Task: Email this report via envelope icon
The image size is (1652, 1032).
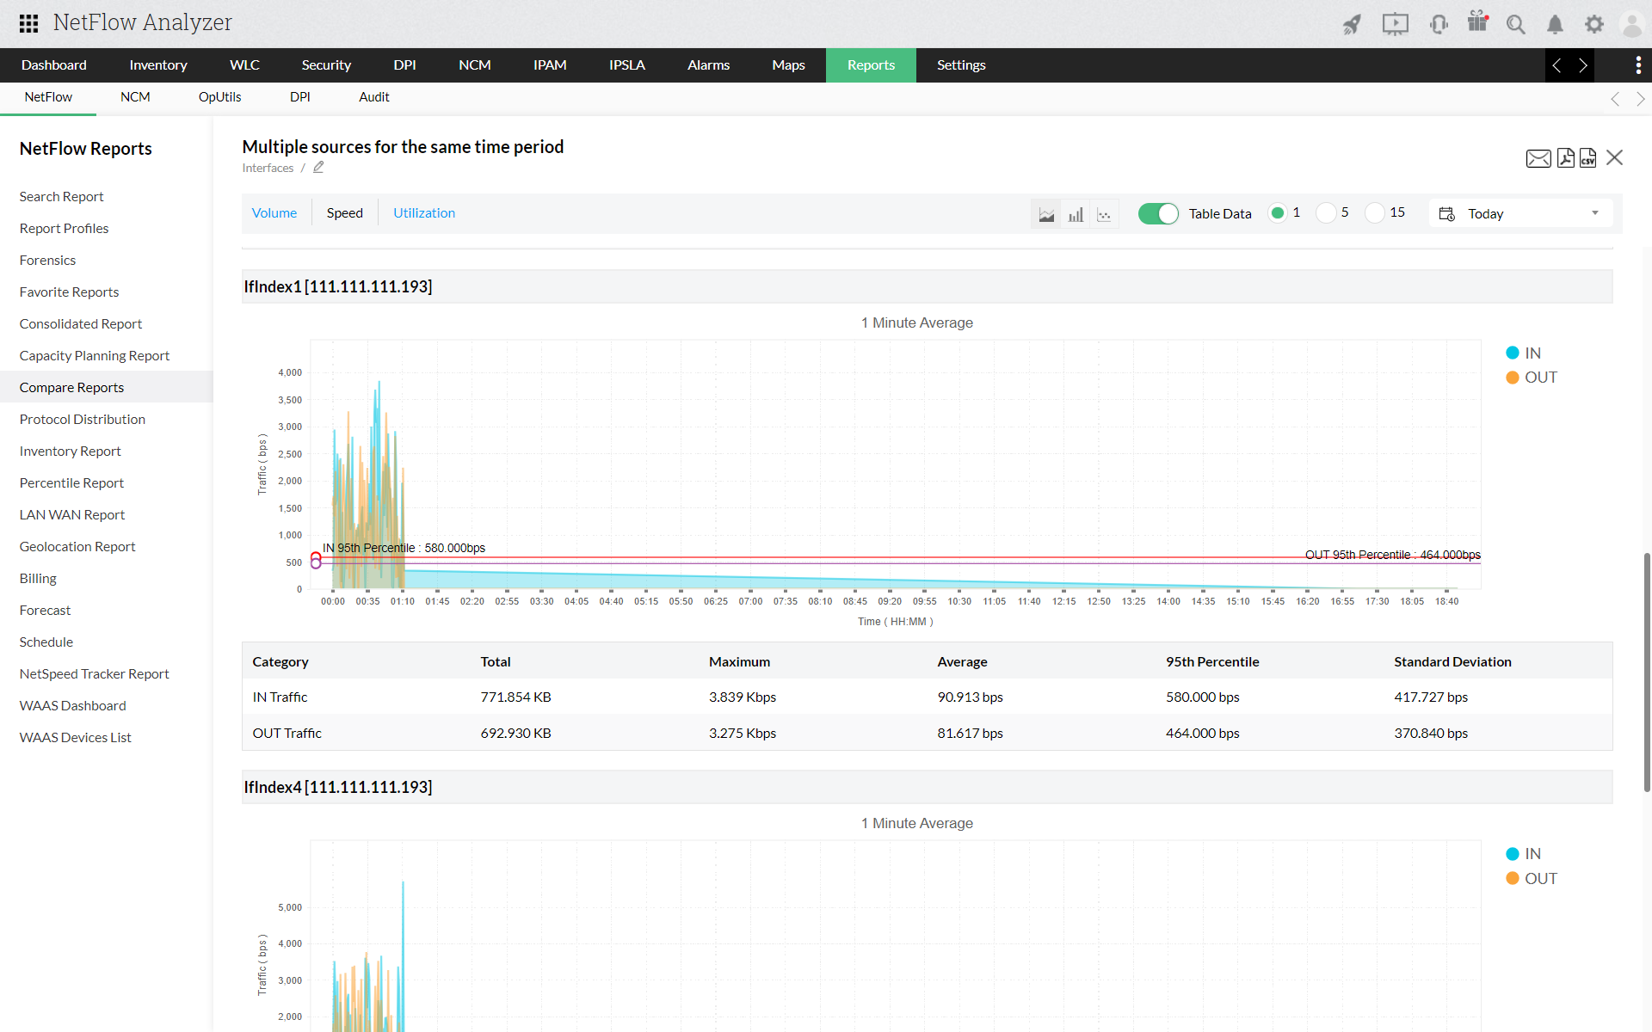Action: click(x=1538, y=158)
